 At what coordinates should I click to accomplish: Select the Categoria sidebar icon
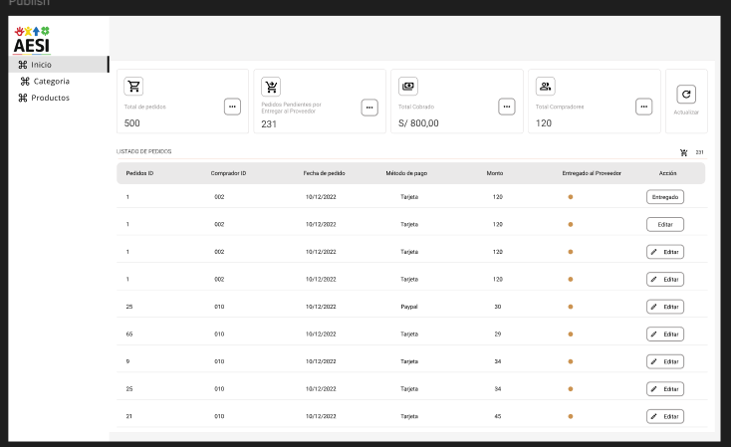pos(25,82)
